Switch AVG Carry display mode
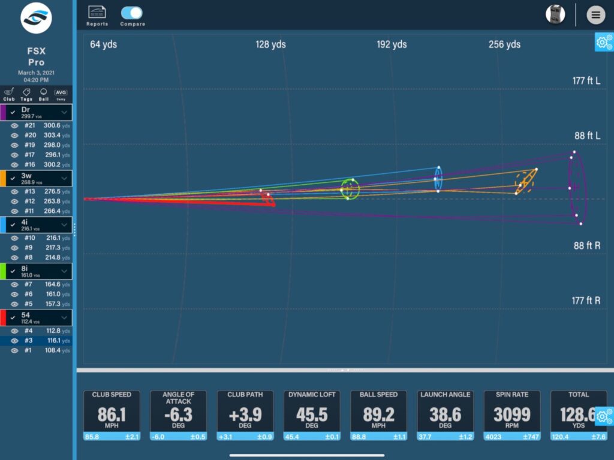The image size is (614, 460). 61,94
